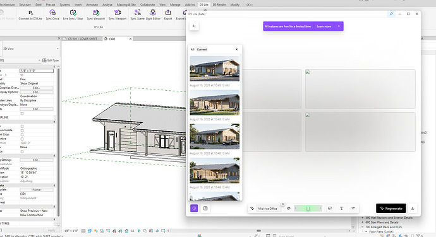
Task: Download the result with the download icon
Action: 413,209
